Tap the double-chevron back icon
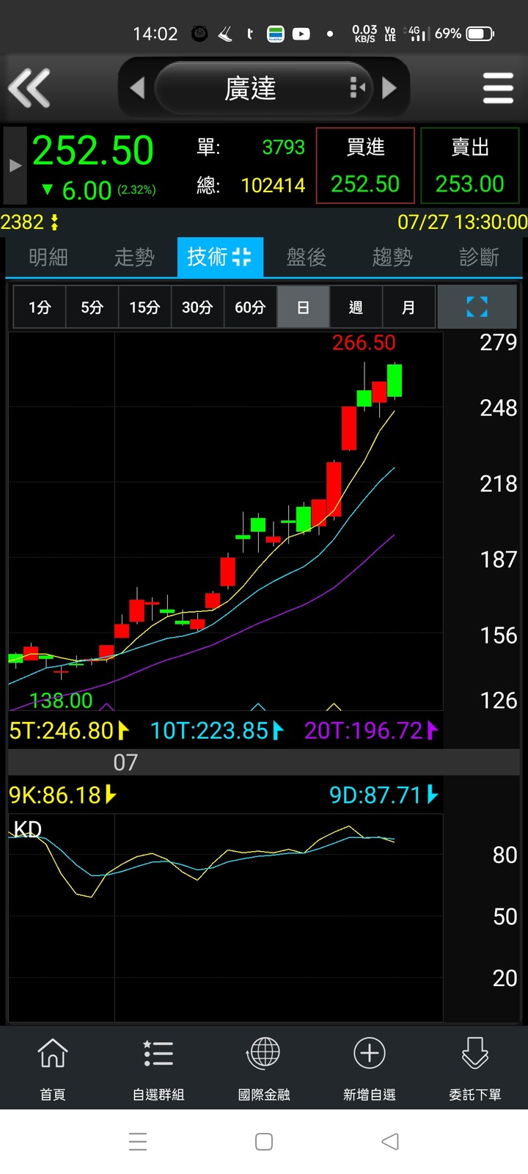Viewport: 528px width, 1174px height. (x=29, y=88)
